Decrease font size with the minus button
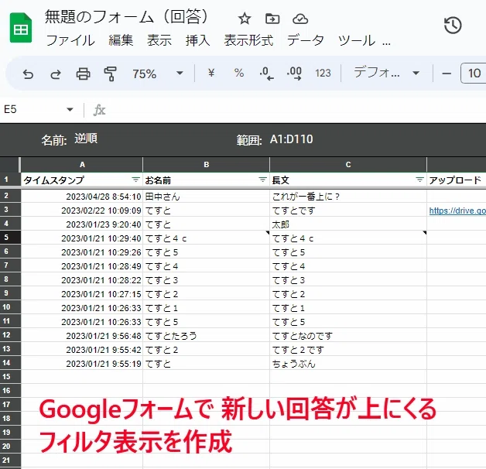 click(447, 74)
